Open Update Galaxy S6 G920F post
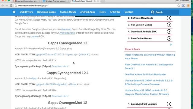Viewport: 193px width, 109px height. (149, 82)
